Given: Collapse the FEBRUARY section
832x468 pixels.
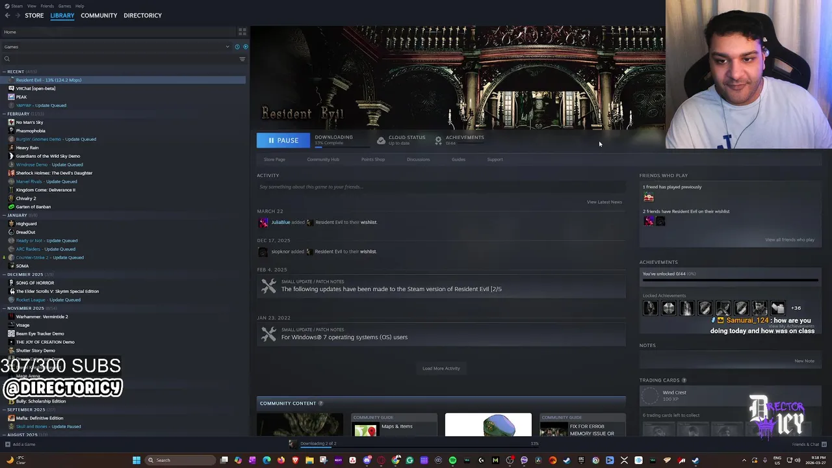Looking at the screenshot, I should [x=4, y=114].
